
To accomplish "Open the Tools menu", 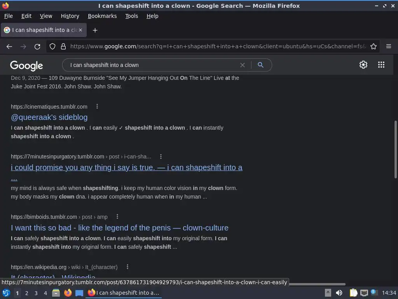I will (x=131, y=16).
